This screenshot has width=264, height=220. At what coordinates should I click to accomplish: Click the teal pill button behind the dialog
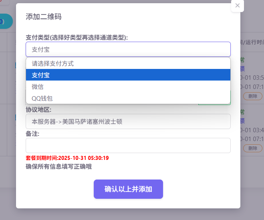(6, 21)
